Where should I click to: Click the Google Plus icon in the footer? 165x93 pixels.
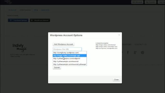[135, 52]
